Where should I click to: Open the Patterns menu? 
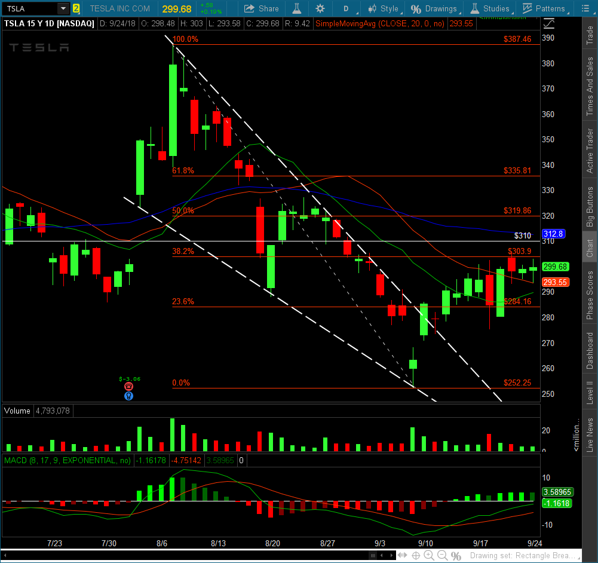click(x=545, y=8)
